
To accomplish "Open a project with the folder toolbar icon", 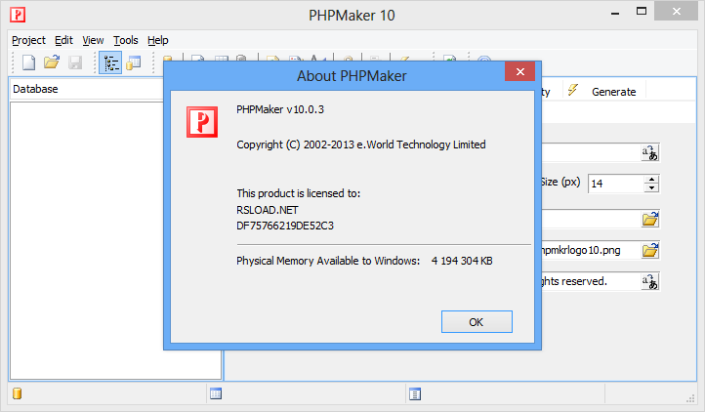I will [52, 62].
